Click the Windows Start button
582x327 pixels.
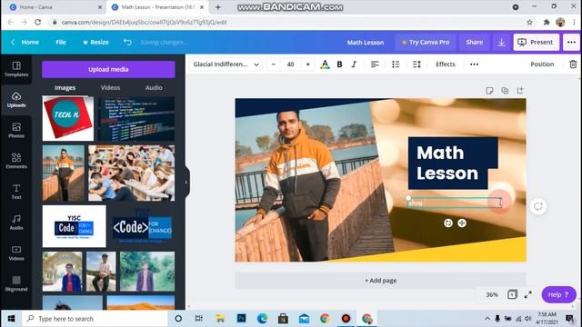tap(11, 319)
